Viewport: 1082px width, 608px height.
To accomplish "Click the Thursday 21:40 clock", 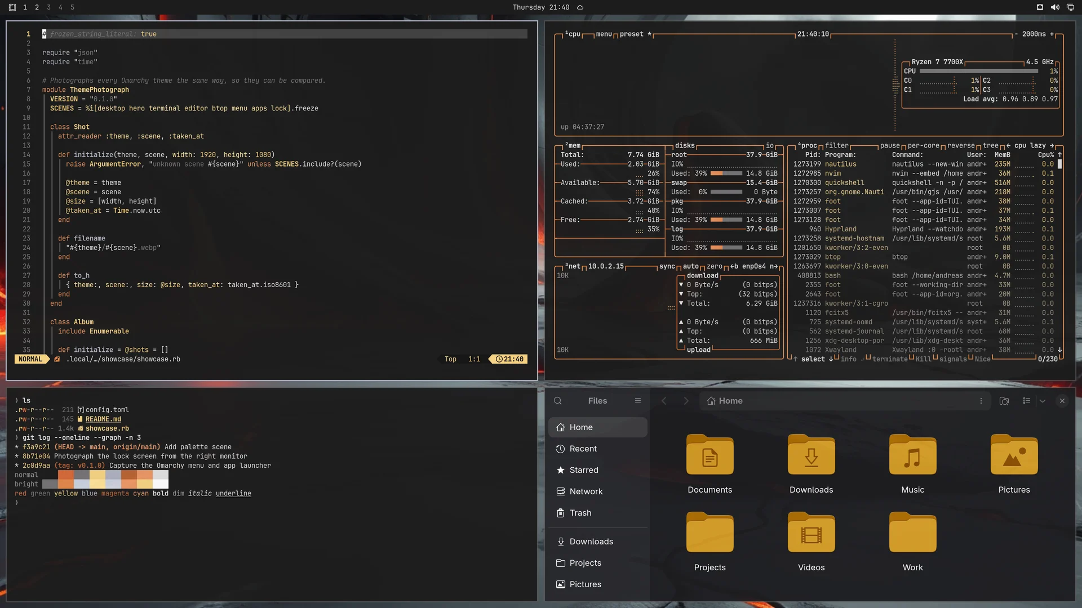I will [541, 7].
